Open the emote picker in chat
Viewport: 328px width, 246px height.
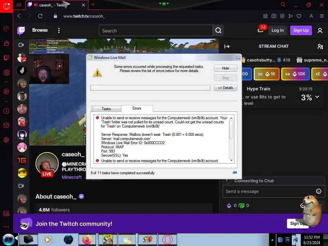(x=319, y=191)
